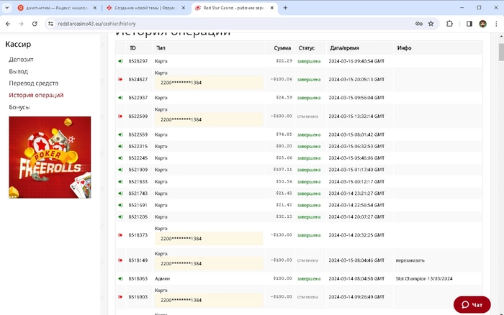Open the browser extensions puzzle icon
The height and width of the screenshot is (315, 504).
point(450,23)
